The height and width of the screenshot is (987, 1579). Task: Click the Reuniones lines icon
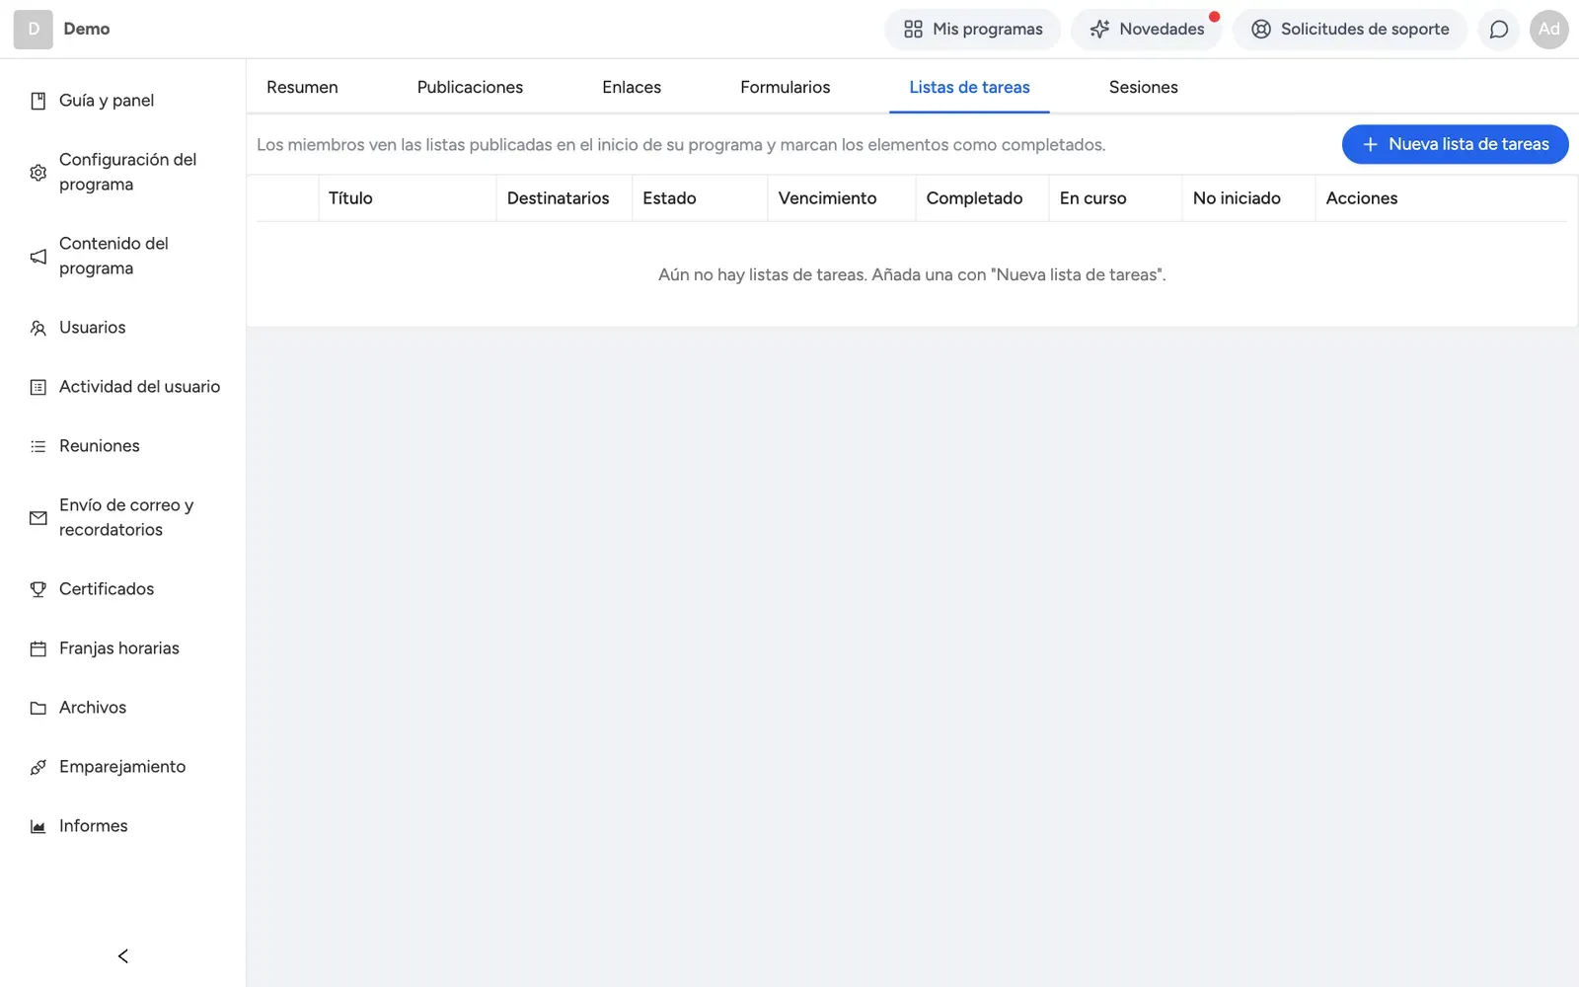38,446
